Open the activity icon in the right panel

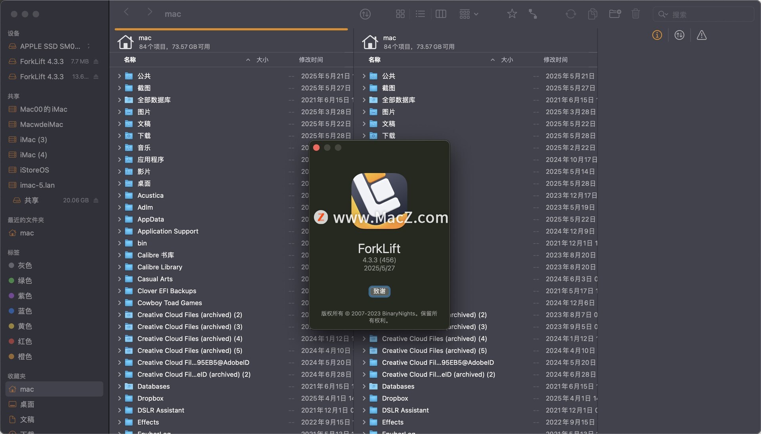(x=679, y=35)
